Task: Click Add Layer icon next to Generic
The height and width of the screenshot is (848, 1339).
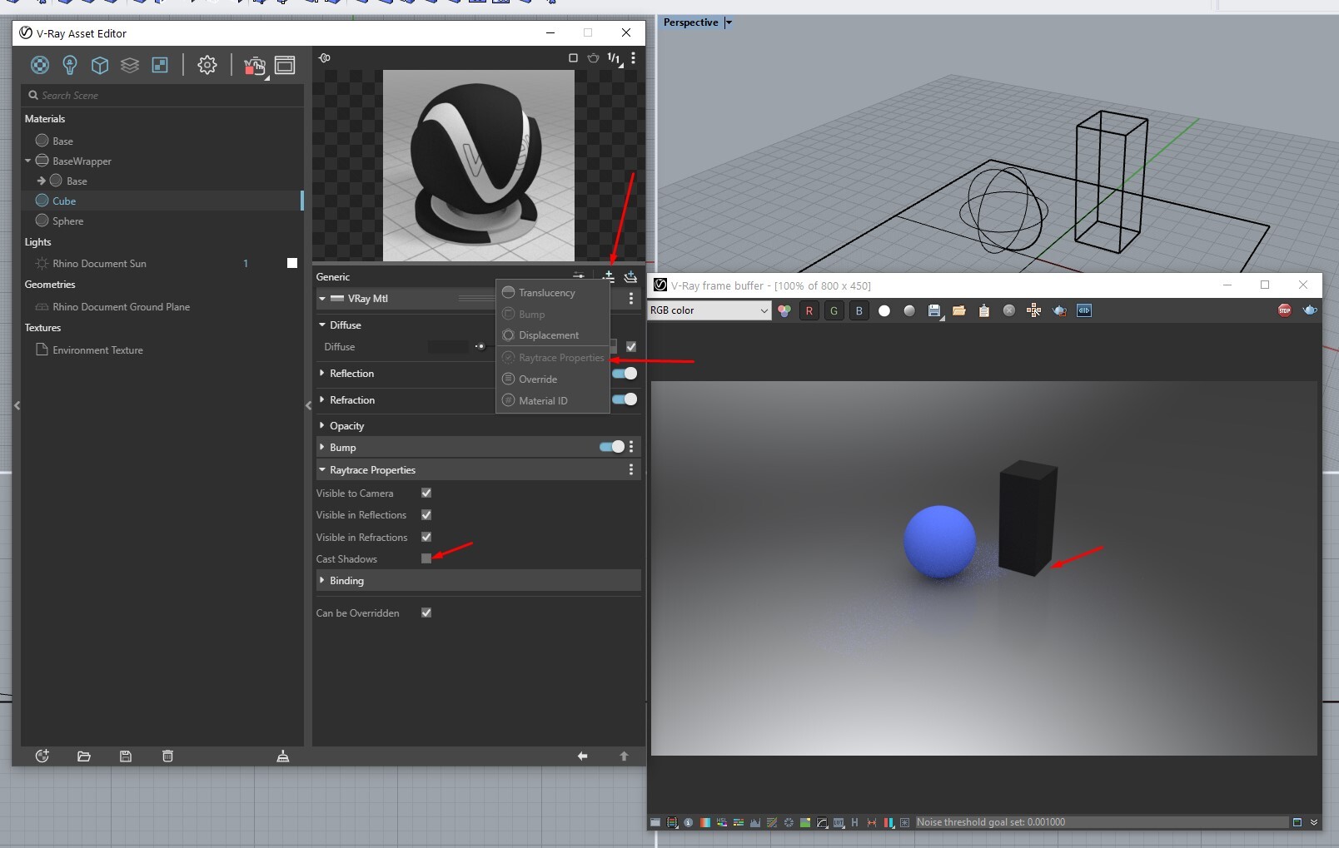Action: pyautogui.click(x=630, y=276)
